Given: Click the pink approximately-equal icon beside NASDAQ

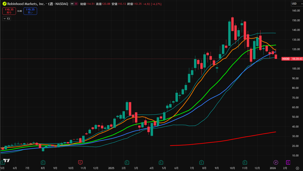Looking at the screenshot, I should click(76, 4).
